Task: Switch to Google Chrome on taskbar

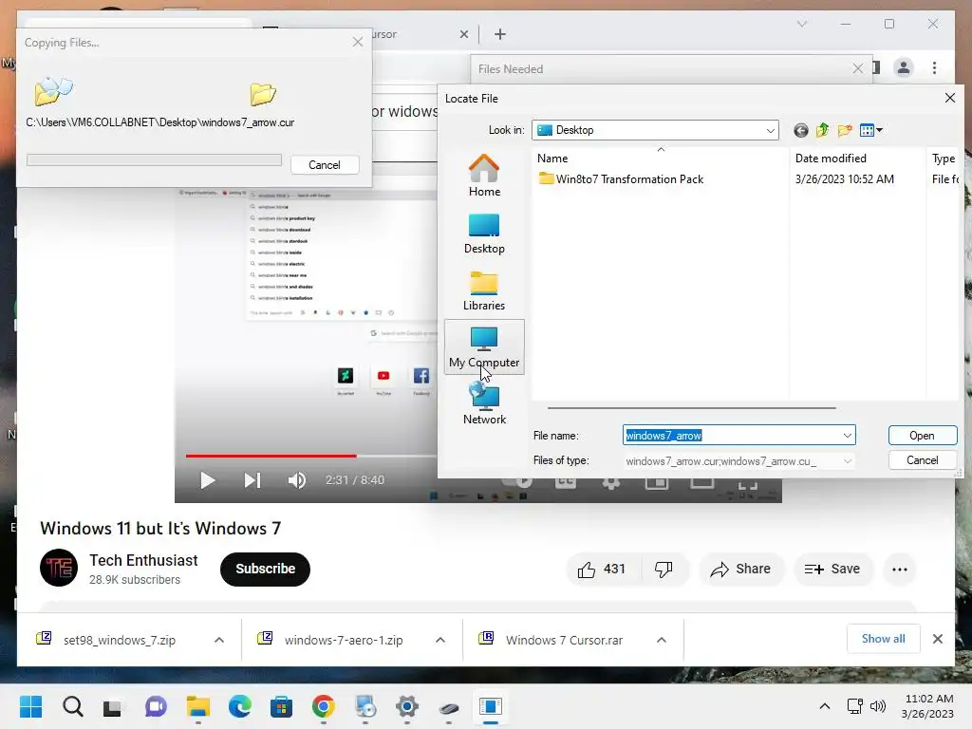Action: [323, 706]
